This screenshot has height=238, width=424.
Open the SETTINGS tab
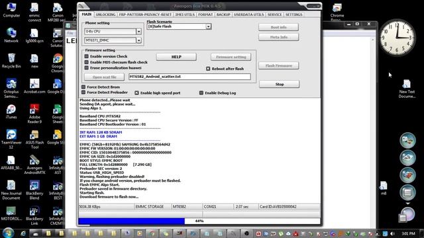click(294, 15)
